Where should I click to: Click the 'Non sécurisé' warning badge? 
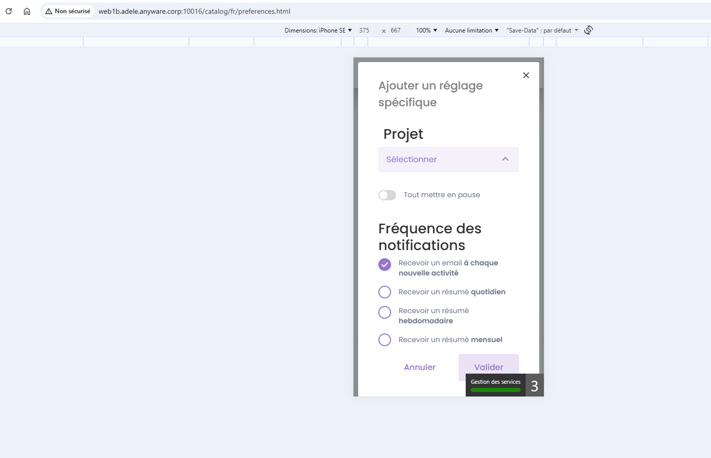[x=68, y=11]
